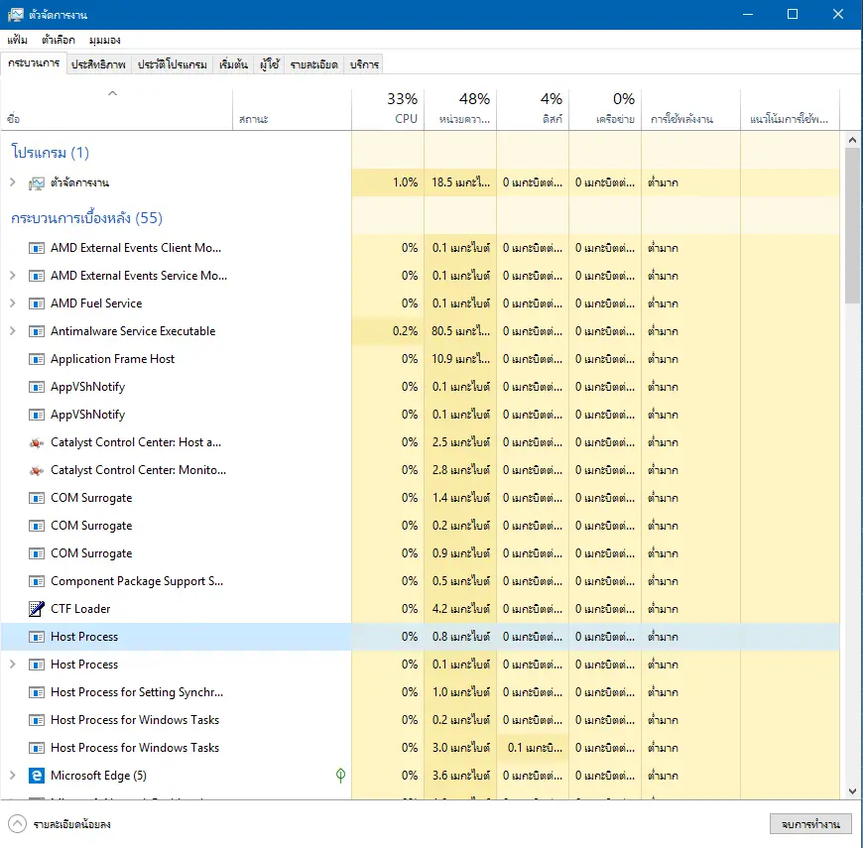Collapse details with the circled arrow icon
The width and height of the screenshot is (863, 848).
click(x=17, y=824)
